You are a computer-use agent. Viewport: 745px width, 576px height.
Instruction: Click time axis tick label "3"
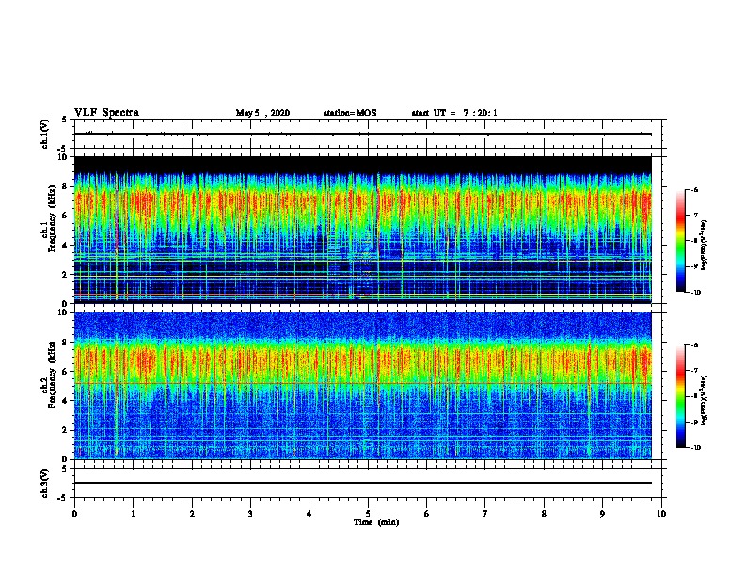point(250,514)
